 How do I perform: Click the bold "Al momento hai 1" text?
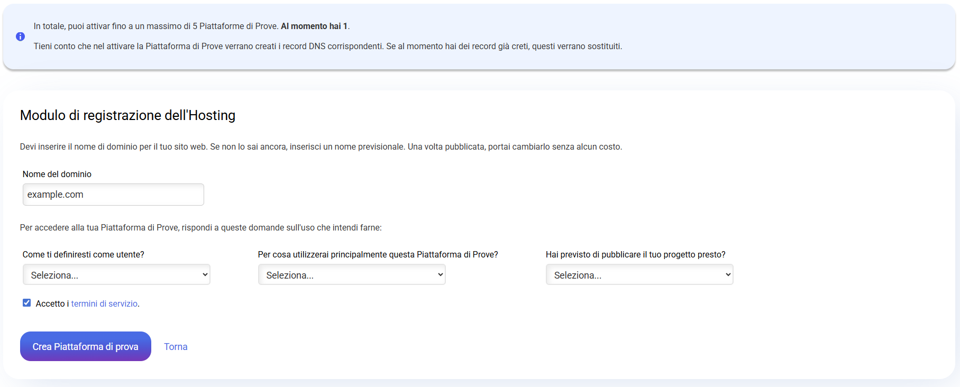314,26
